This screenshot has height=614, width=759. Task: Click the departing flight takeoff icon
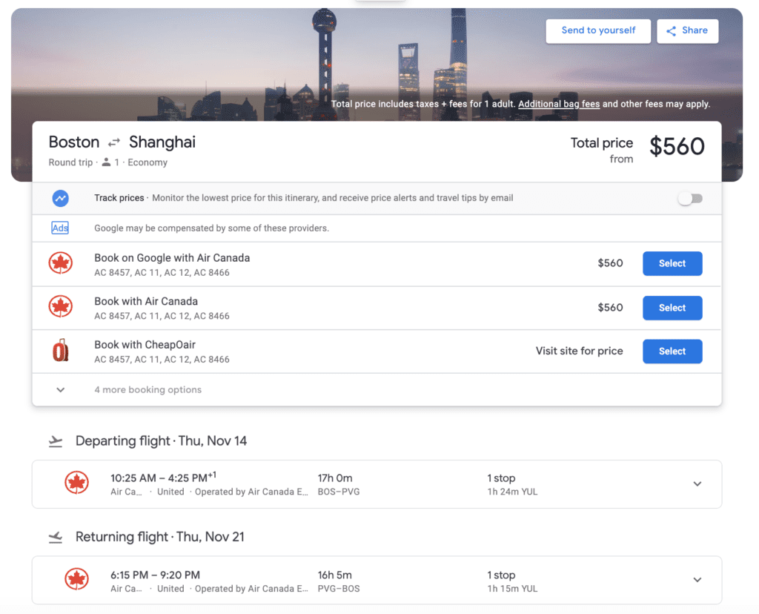(x=55, y=440)
